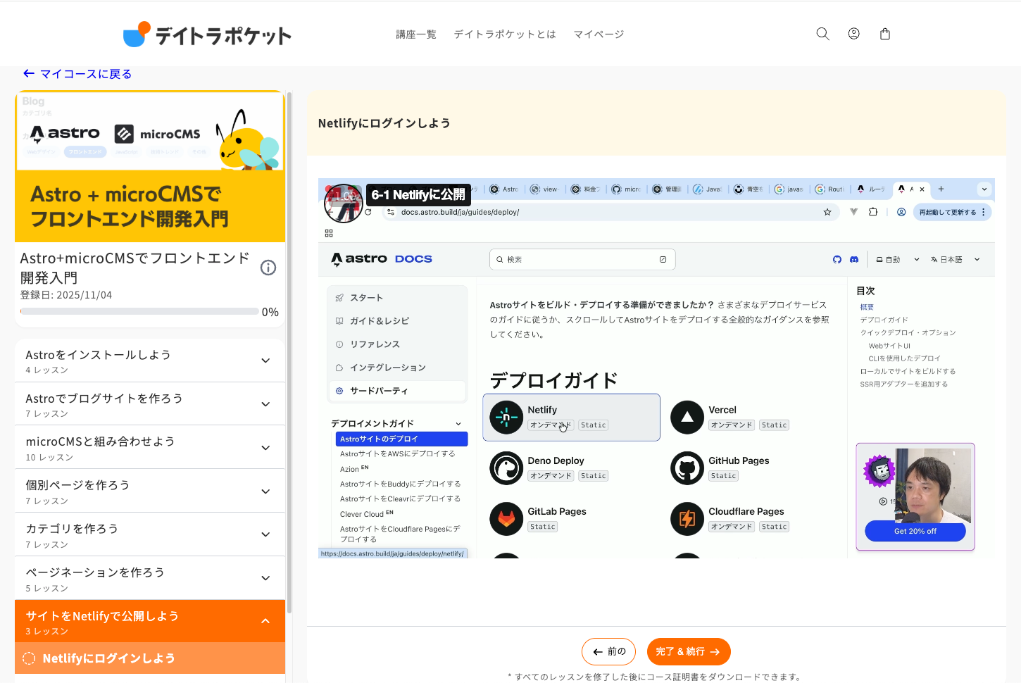Click the Discord icon in the Astro Docs header
The image size is (1021, 683).
(854, 259)
